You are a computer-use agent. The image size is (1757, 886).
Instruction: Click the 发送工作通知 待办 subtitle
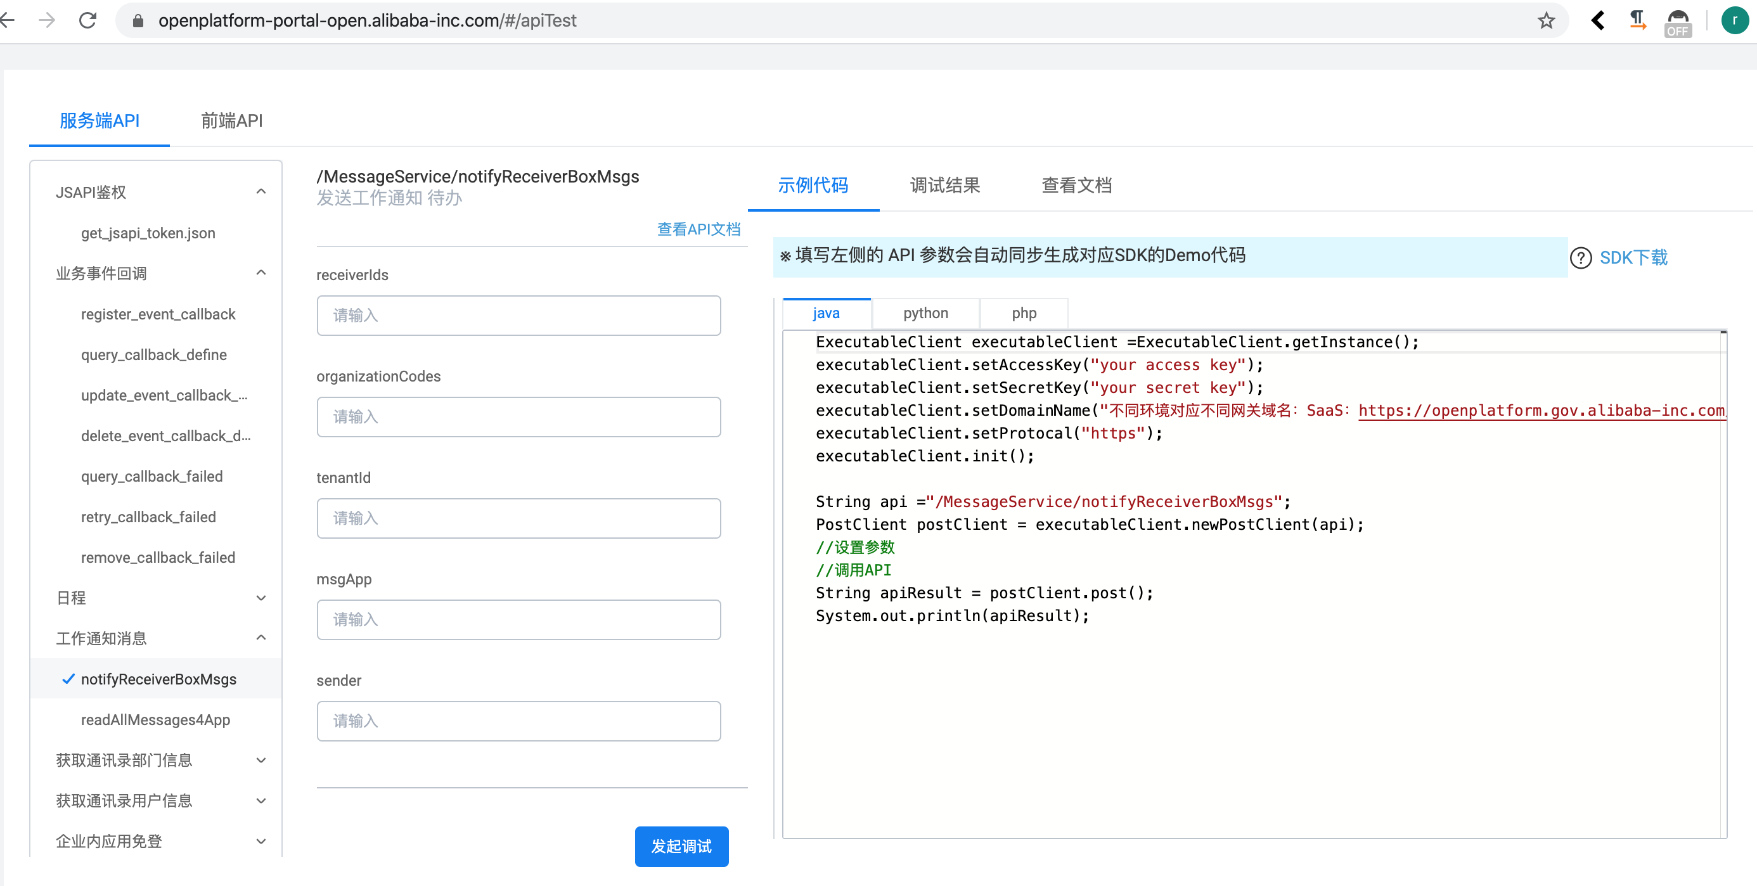point(389,198)
